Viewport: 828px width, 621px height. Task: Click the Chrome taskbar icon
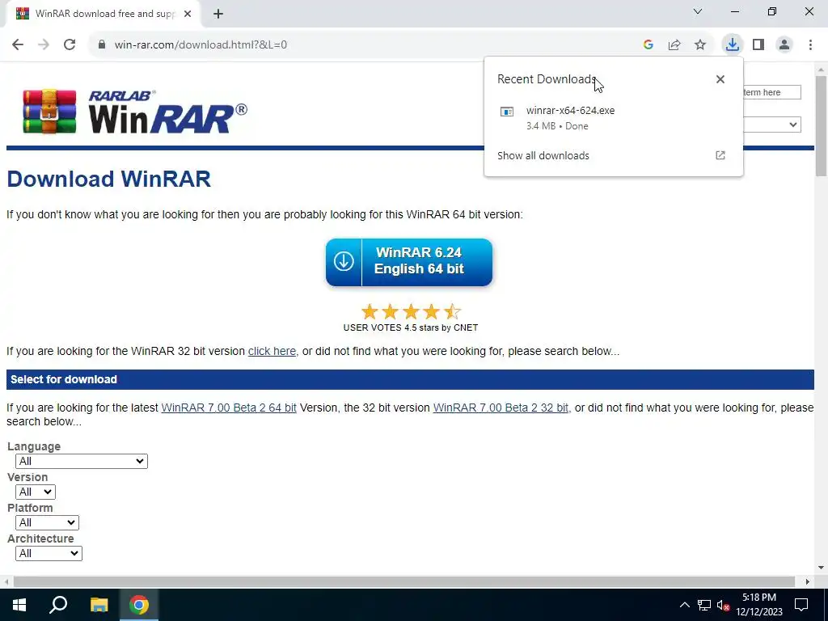(x=139, y=605)
